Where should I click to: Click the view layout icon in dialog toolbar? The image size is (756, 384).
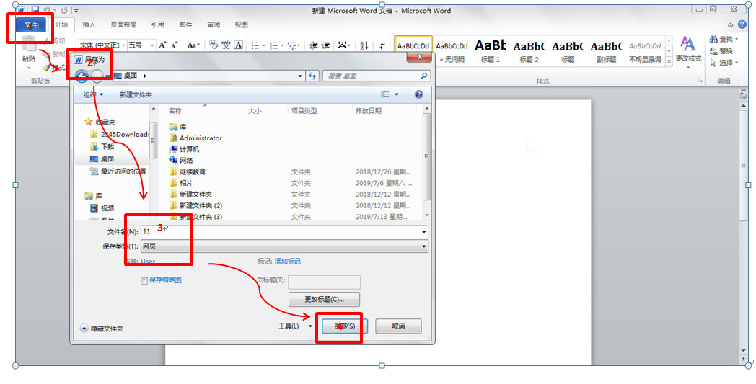pos(384,94)
